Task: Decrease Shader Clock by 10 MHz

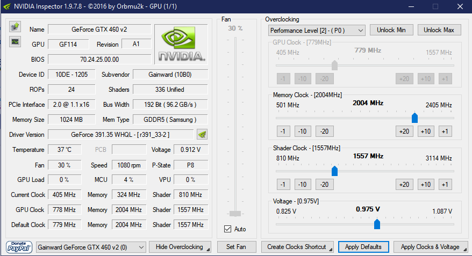Action: coord(303,185)
